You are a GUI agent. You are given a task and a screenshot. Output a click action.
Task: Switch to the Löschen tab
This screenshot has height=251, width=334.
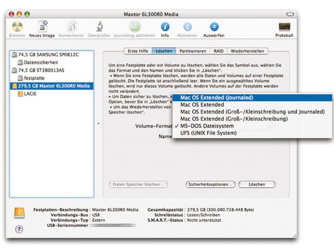(x=164, y=51)
